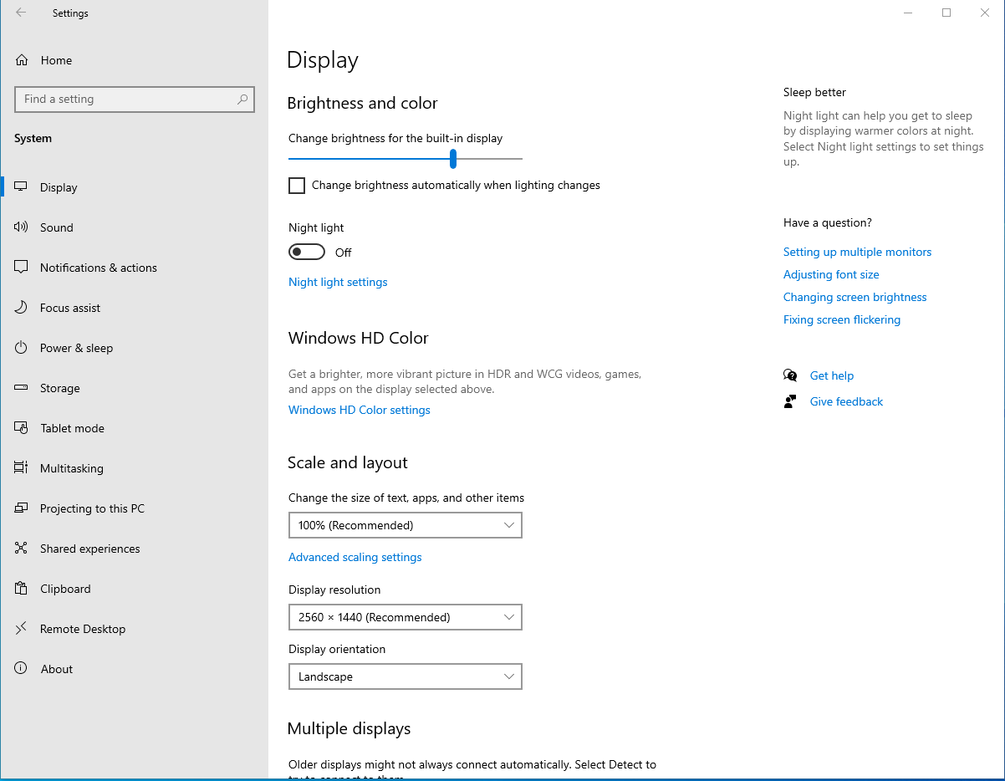This screenshot has height=781, width=1005.
Task: Click inside the Find a setting field
Action: click(135, 99)
